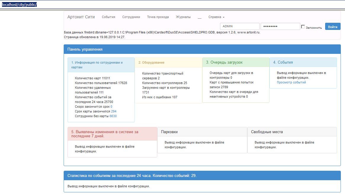Screen dimensions: 345x195
Task: Open the Скоро закончится срок 0 link
Action: click(111, 107)
